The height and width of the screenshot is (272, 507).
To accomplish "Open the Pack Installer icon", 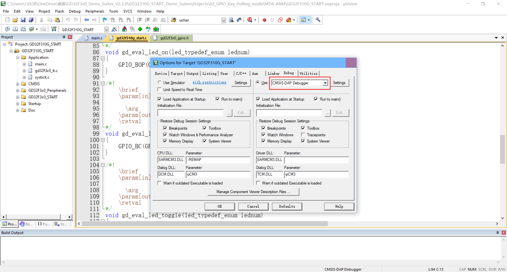I will pyautogui.click(x=156, y=29).
